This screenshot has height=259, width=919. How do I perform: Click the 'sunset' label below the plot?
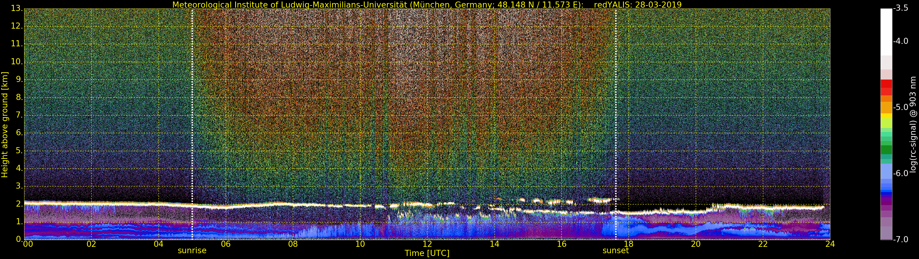(615, 250)
